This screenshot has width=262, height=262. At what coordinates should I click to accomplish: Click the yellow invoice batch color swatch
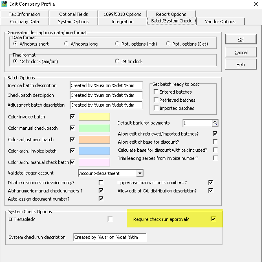pos(94,117)
